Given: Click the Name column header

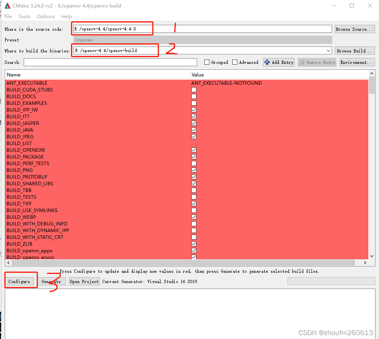Looking at the screenshot, I should (97, 75).
